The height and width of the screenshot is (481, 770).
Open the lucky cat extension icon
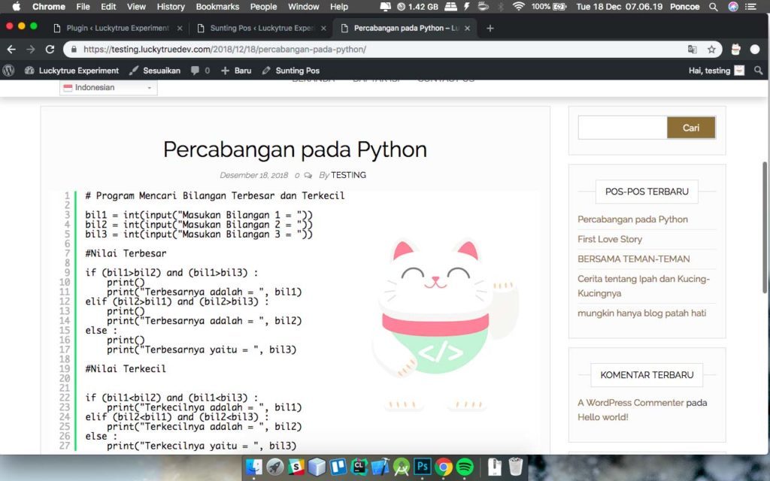click(x=735, y=49)
